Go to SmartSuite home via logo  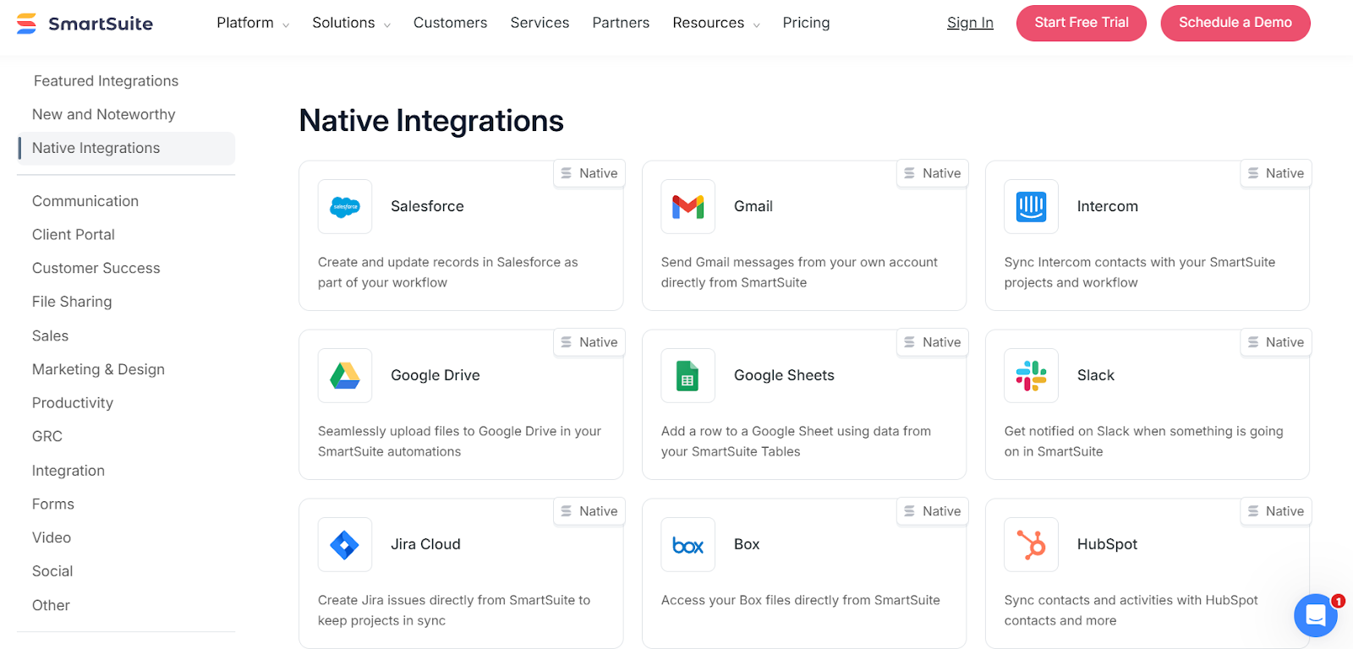tap(85, 24)
